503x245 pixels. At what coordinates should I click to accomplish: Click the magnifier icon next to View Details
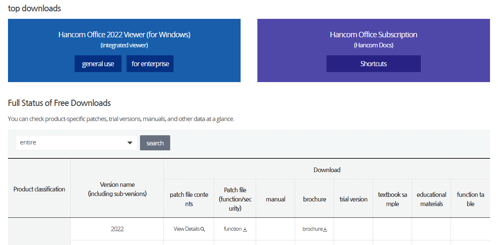[x=202, y=229]
